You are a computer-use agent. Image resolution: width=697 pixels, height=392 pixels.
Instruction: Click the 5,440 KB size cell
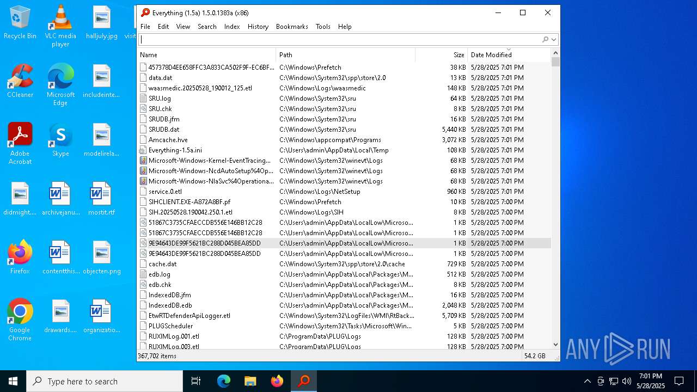point(454,129)
